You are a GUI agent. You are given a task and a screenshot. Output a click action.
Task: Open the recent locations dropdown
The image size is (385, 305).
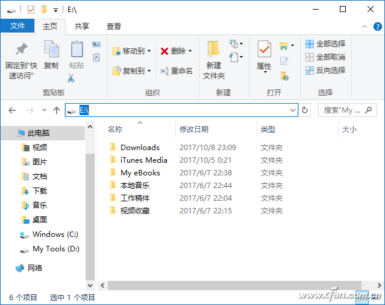pos(44,110)
